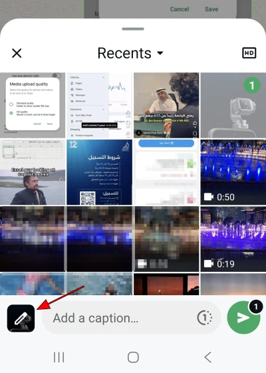The width and height of the screenshot is (266, 373).
Task: Toggle HD media quality icon
Action: 249,53
